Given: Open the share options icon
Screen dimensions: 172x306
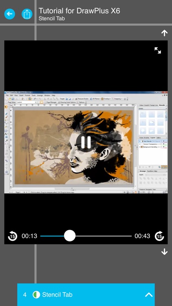Looking at the screenshot, I should coord(27,14).
